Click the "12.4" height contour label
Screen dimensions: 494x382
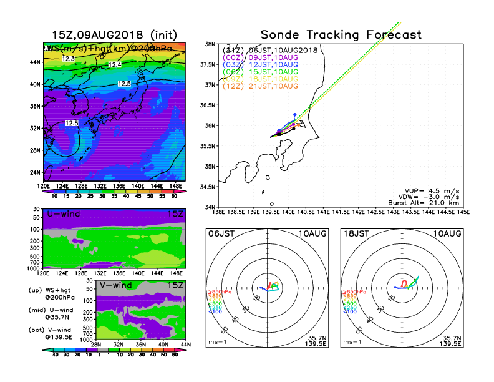point(115,65)
